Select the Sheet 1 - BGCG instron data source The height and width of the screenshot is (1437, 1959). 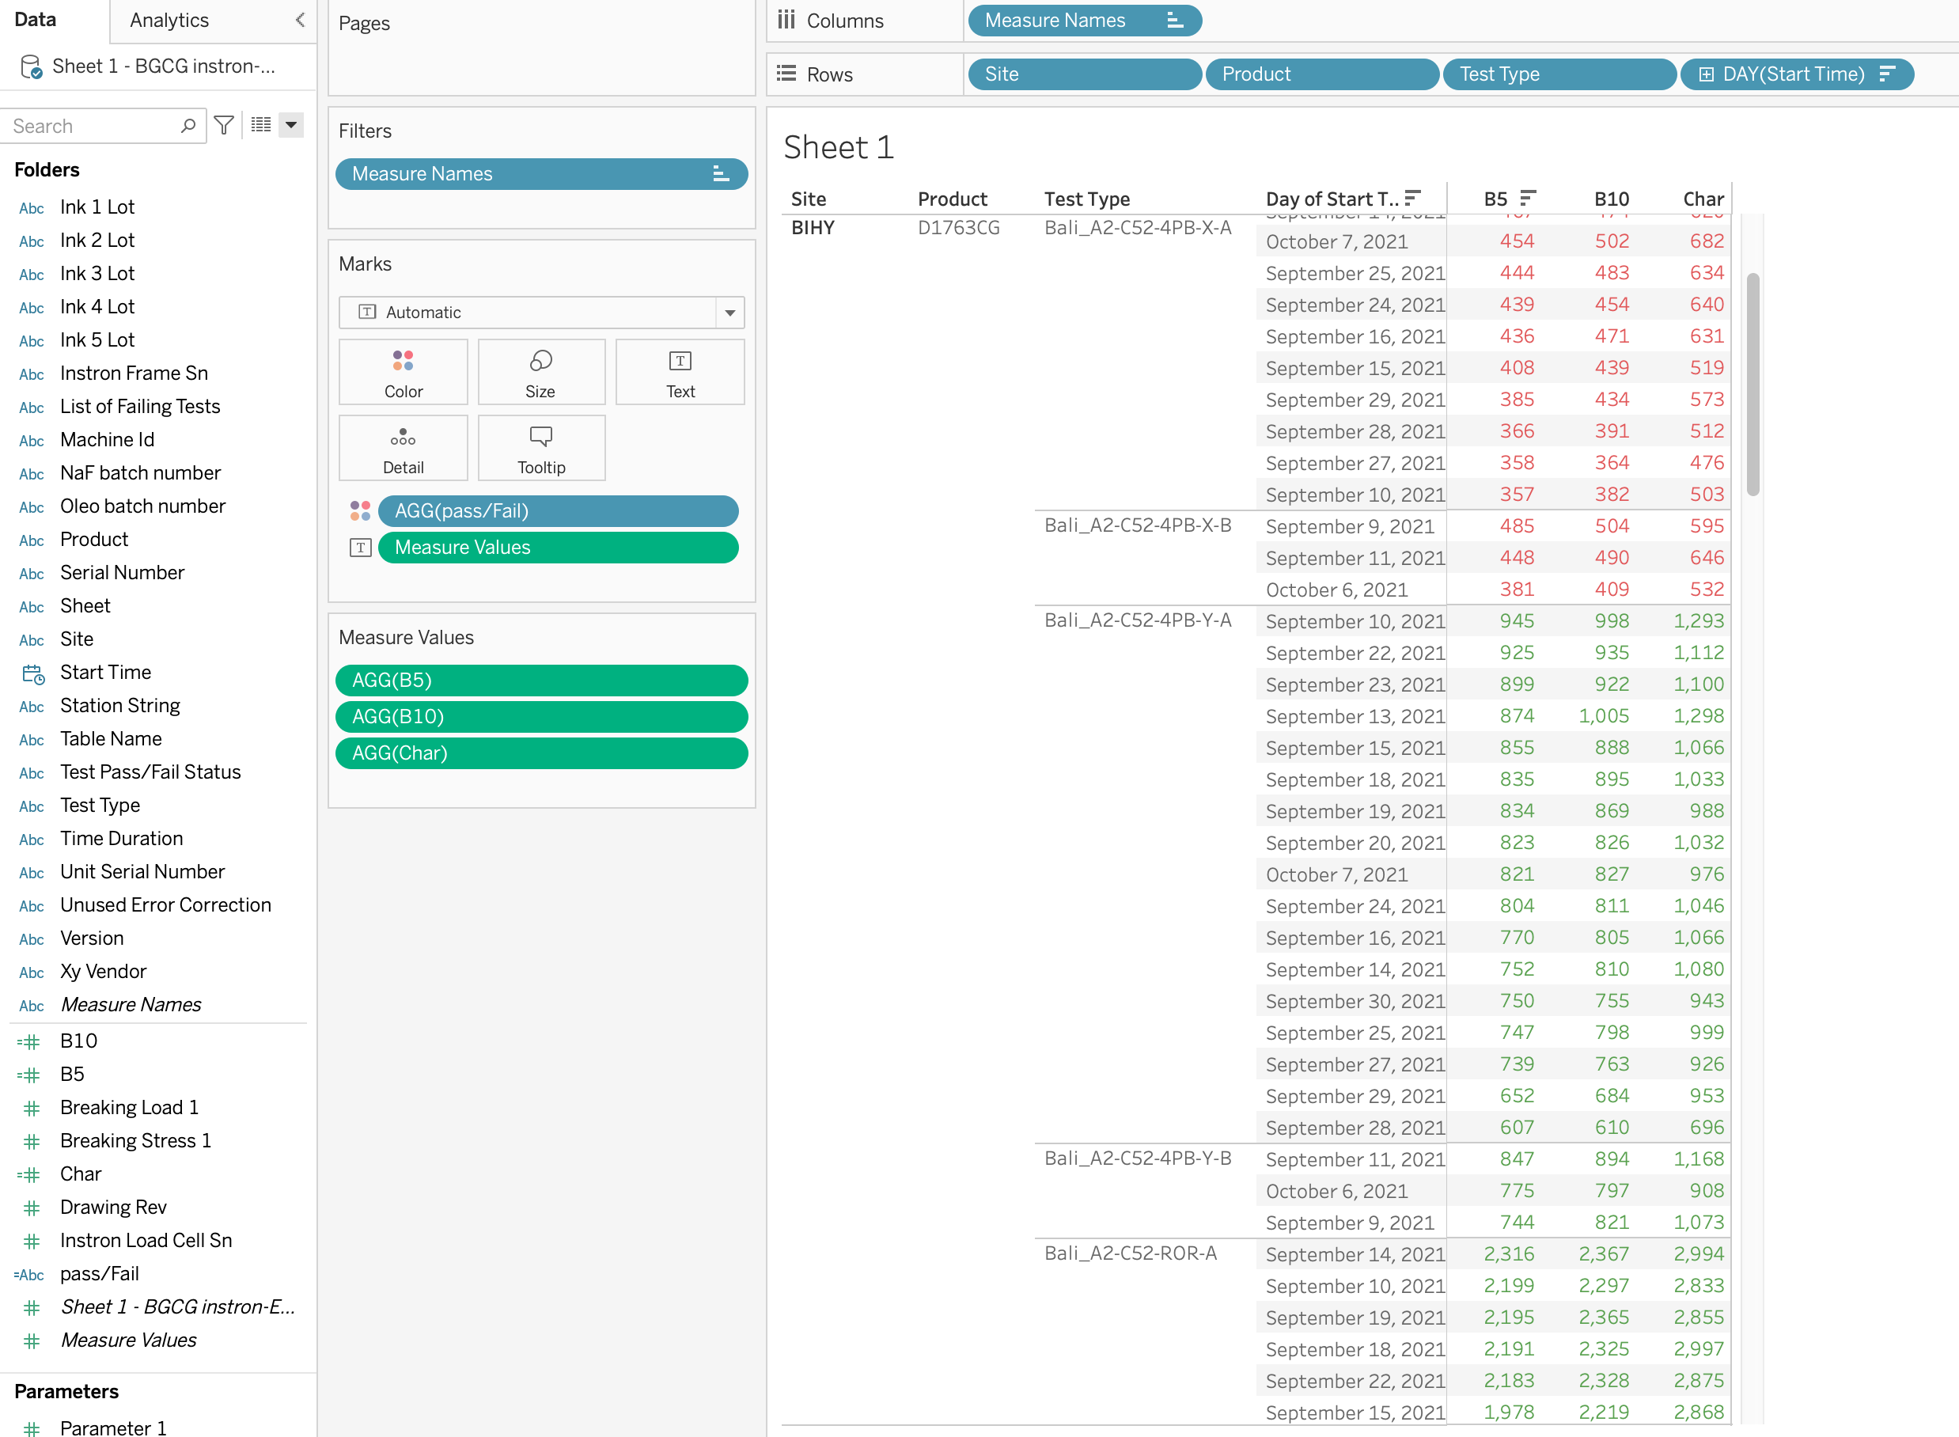click(x=164, y=67)
